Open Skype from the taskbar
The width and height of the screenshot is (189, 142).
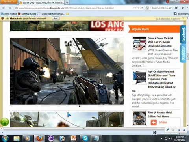(85, 138)
